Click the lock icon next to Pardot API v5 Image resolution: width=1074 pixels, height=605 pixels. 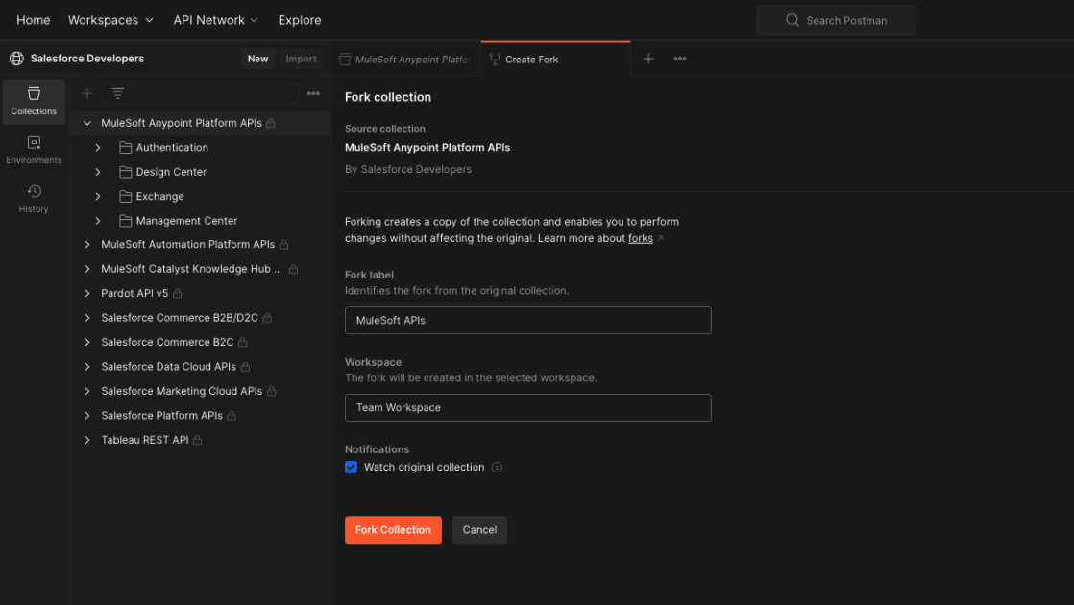[178, 293]
